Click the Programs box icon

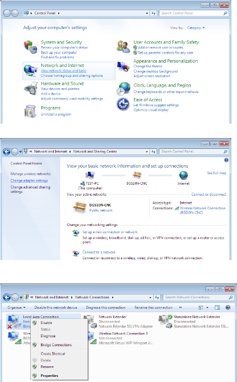tap(31, 111)
